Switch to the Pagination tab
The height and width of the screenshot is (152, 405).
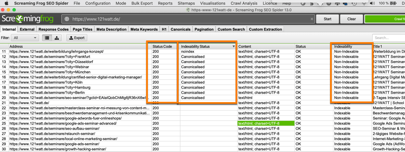[204, 29]
